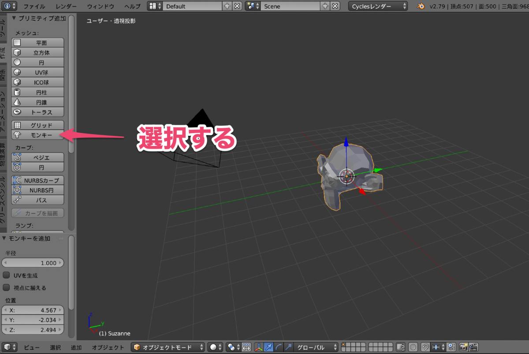Activate the translate manipulator arrow icon
Image resolution: width=529 pixels, height=354 pixels.
270,347
